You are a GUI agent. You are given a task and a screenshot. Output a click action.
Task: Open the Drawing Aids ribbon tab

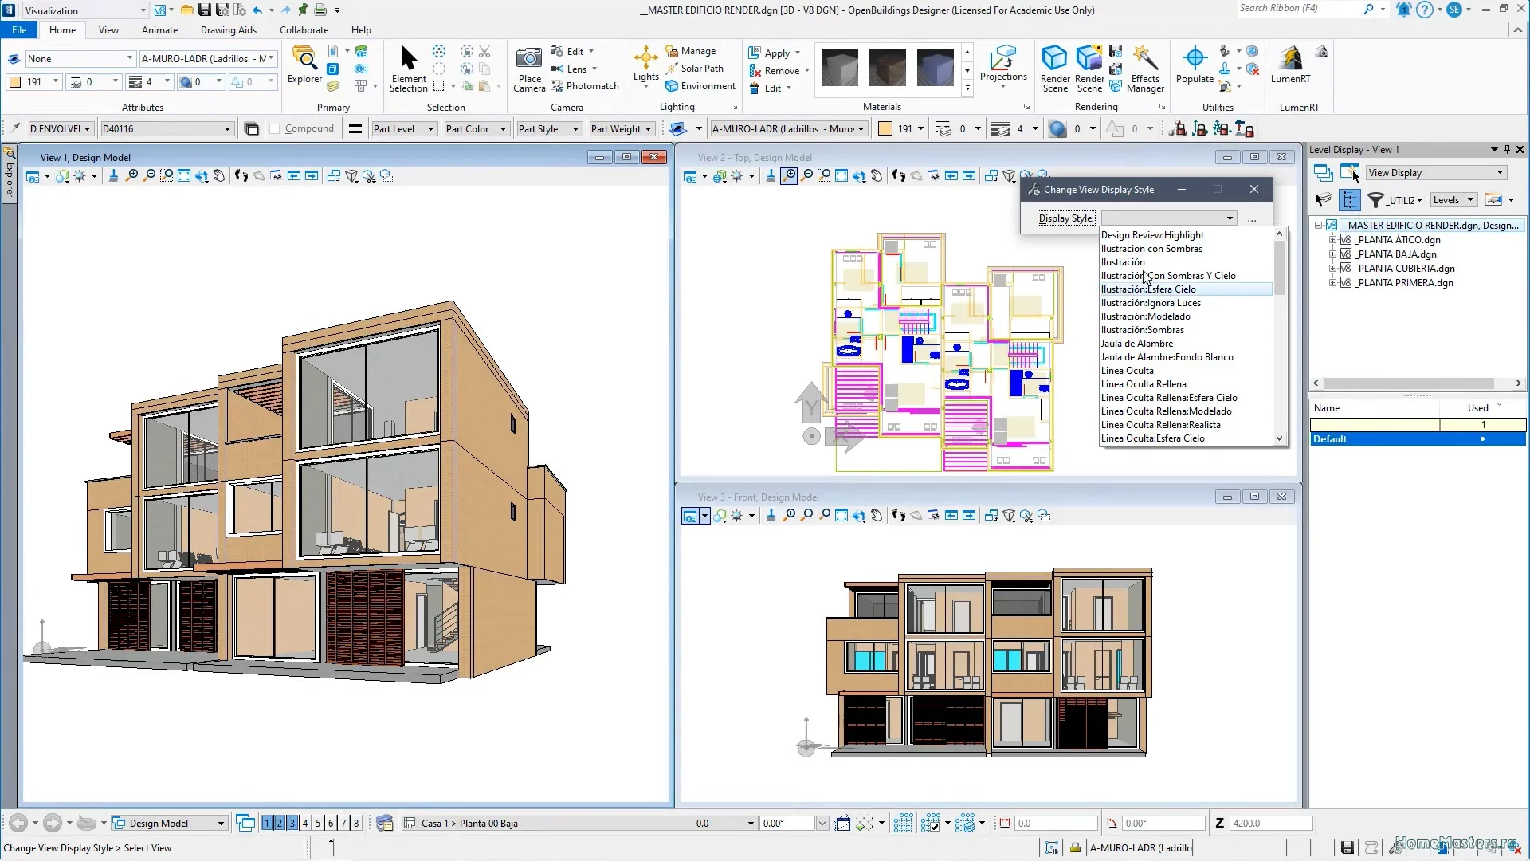(228, 30)
